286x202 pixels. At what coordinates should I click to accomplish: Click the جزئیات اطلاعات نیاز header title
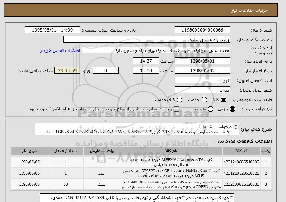(249, 10)
